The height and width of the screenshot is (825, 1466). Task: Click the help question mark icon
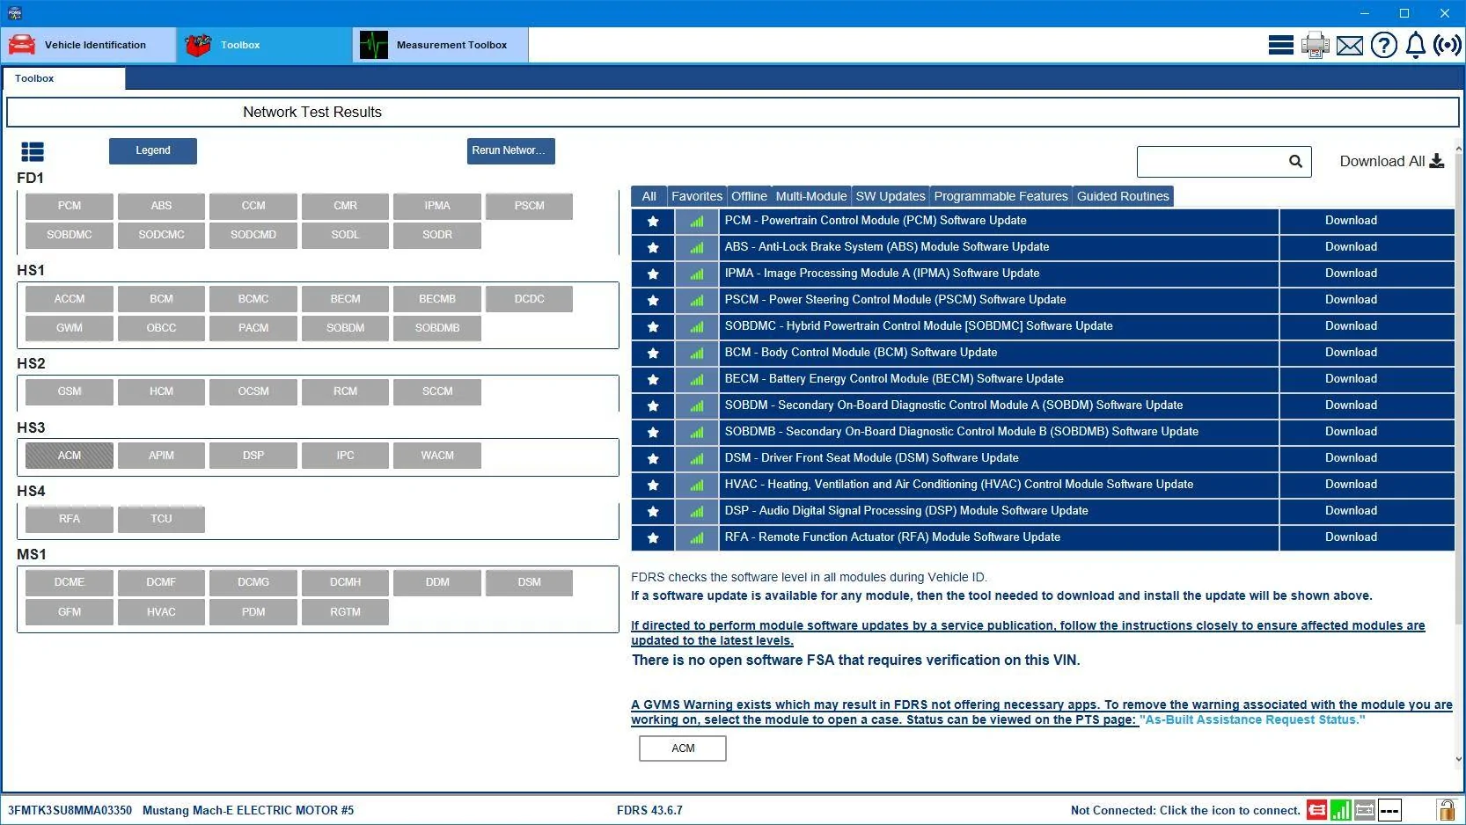1383,45
